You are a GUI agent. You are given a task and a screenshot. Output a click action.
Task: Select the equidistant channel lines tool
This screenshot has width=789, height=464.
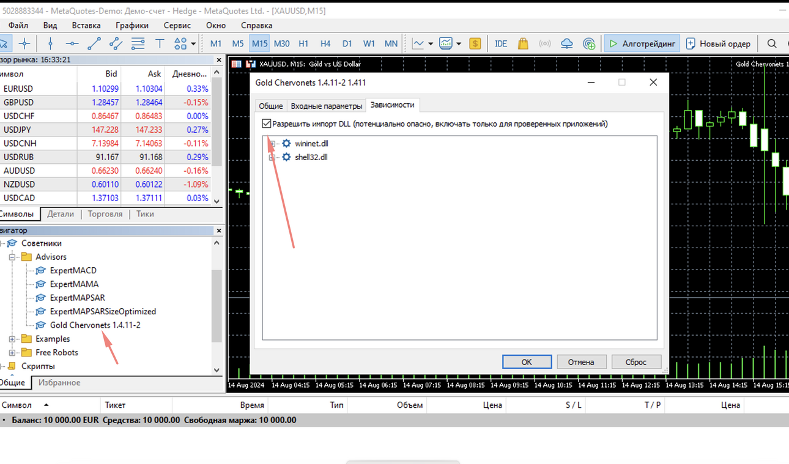[138, 43]
